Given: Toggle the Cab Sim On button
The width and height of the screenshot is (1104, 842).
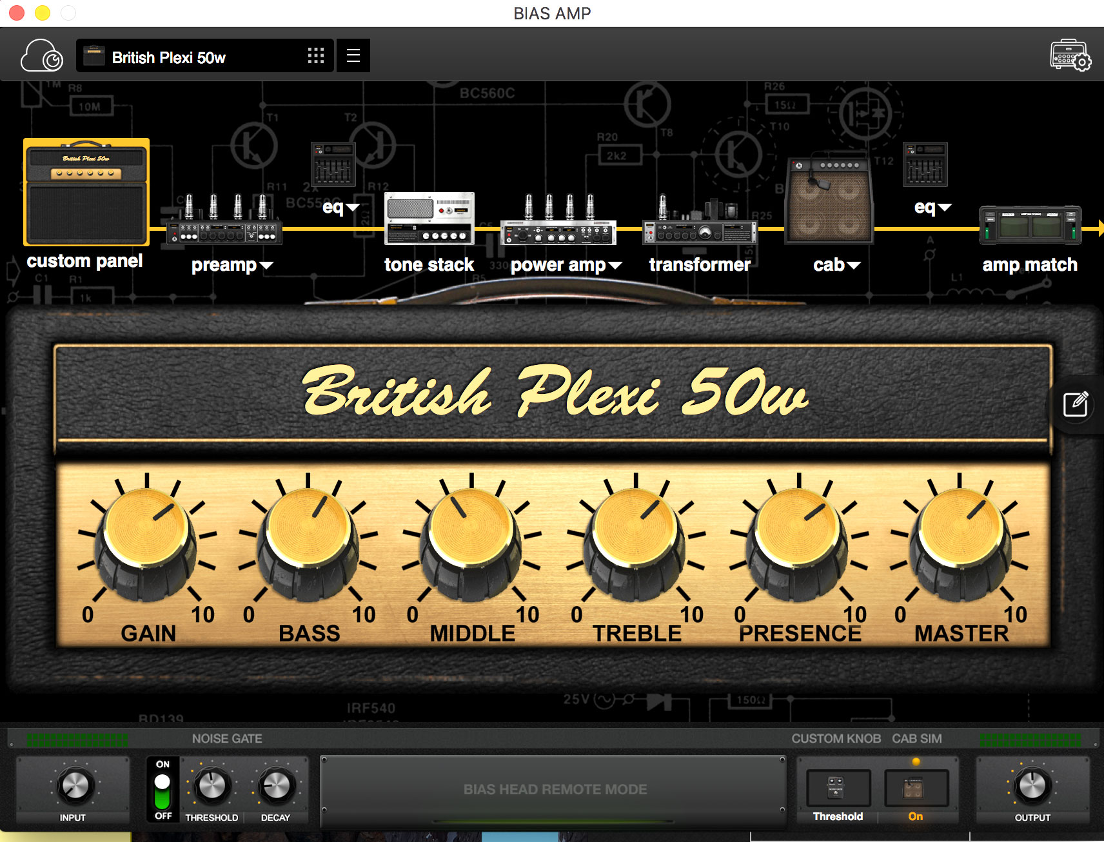Looking at the screenshot, I should coord(915,788).
